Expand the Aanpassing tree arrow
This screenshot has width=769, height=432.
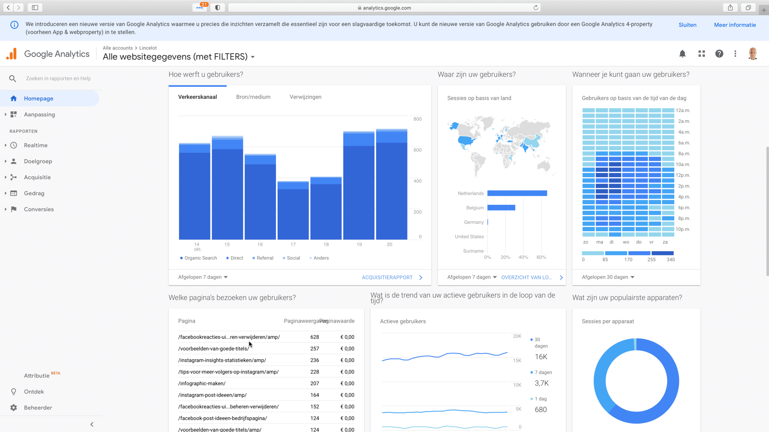(x=5, y=114)
